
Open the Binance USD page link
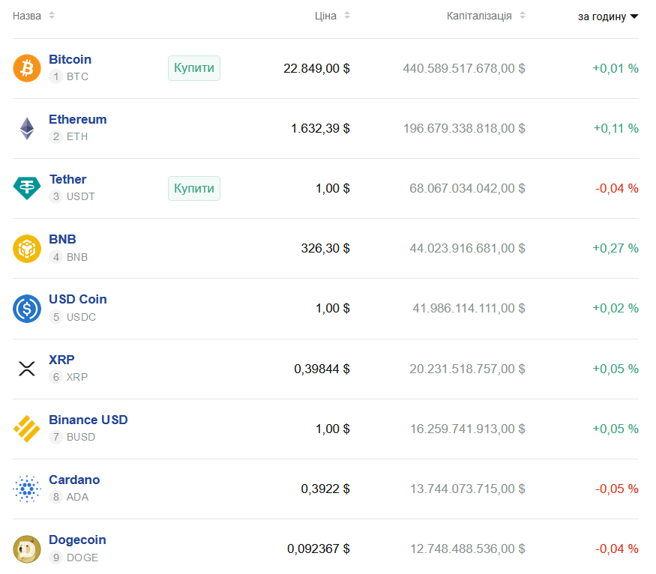(88, 420)
